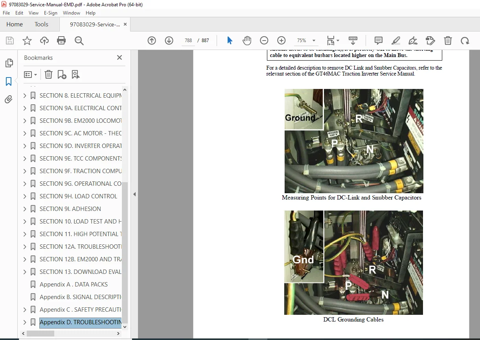Close the Bookmarks panel

pos(120,57)
